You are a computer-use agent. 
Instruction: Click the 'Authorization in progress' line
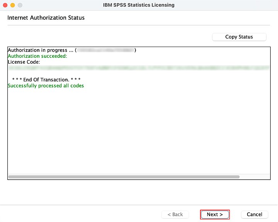(x=72, y=50)
